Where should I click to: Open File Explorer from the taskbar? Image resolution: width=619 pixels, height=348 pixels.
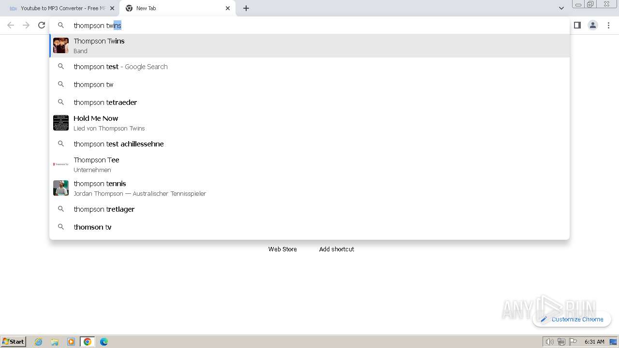coord(55,342)
